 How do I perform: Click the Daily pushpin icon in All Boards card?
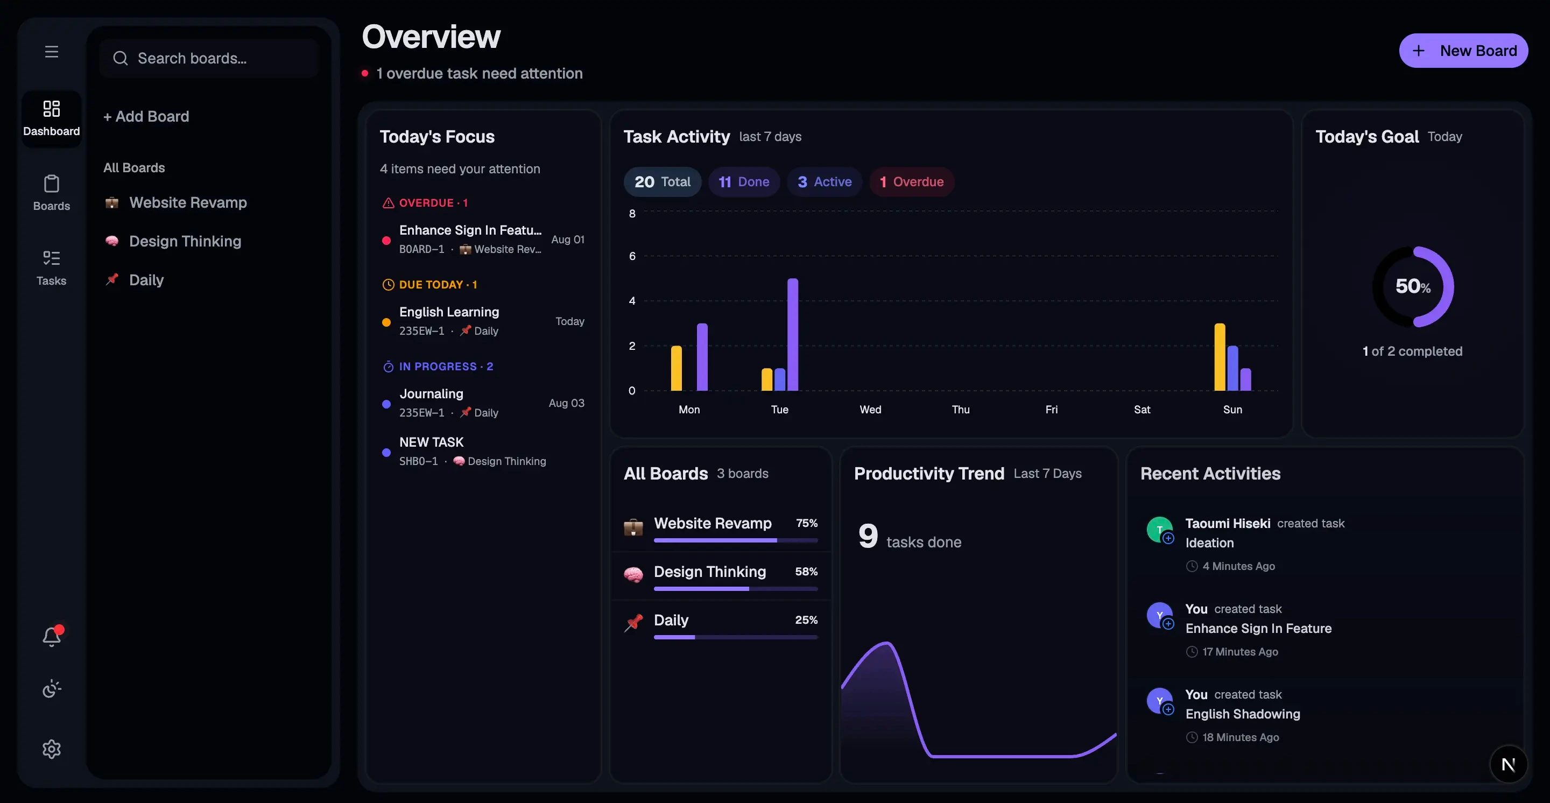(633, 623)
